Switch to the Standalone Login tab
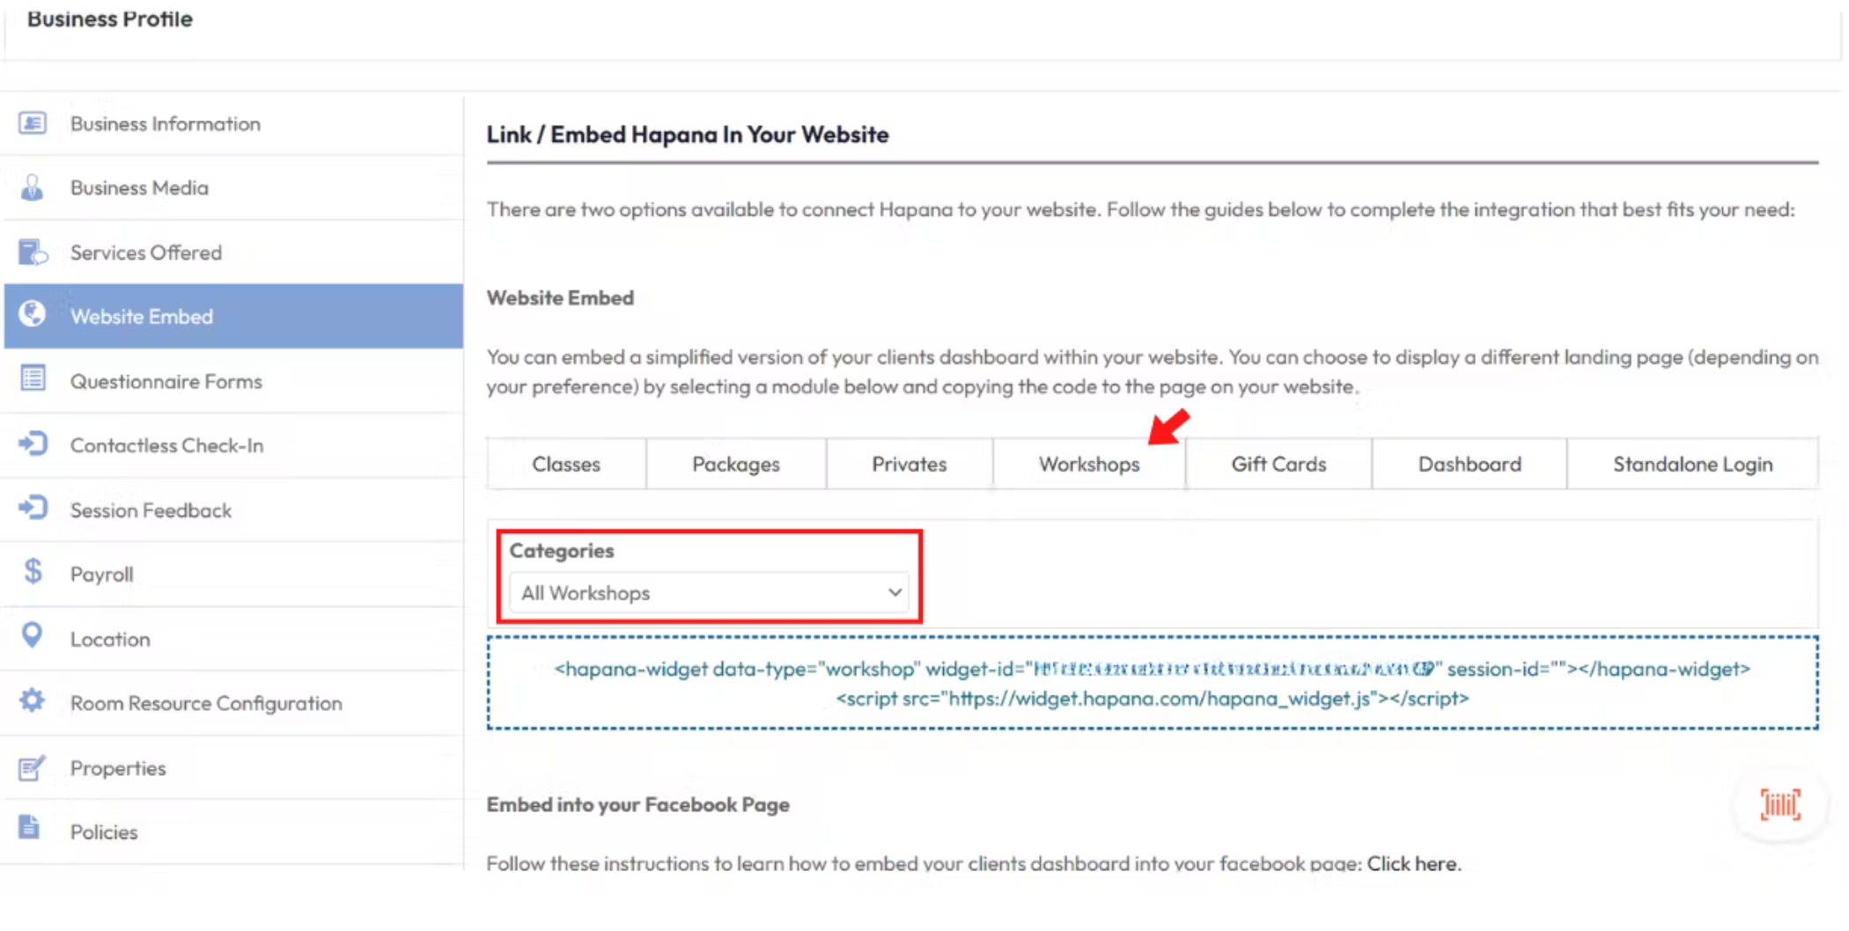1849x931 pixels. 1692,464
